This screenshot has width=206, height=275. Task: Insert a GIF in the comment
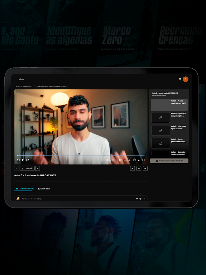137,199
